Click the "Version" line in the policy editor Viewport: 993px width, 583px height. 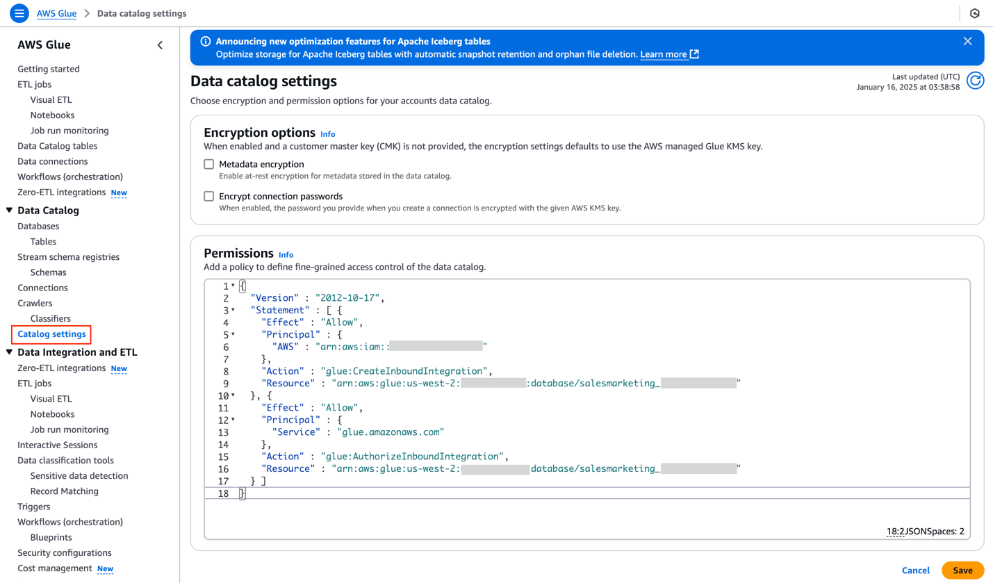(x=318, y=298)
